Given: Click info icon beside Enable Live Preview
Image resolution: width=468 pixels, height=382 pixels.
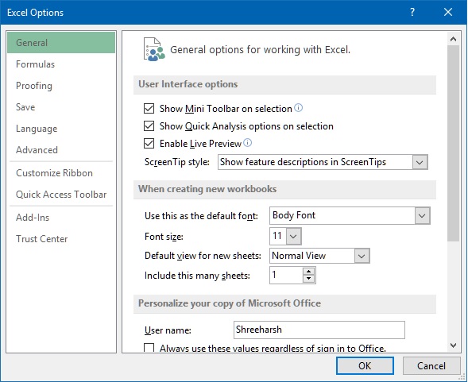Looking at the screenshot, I should (247, 143).
